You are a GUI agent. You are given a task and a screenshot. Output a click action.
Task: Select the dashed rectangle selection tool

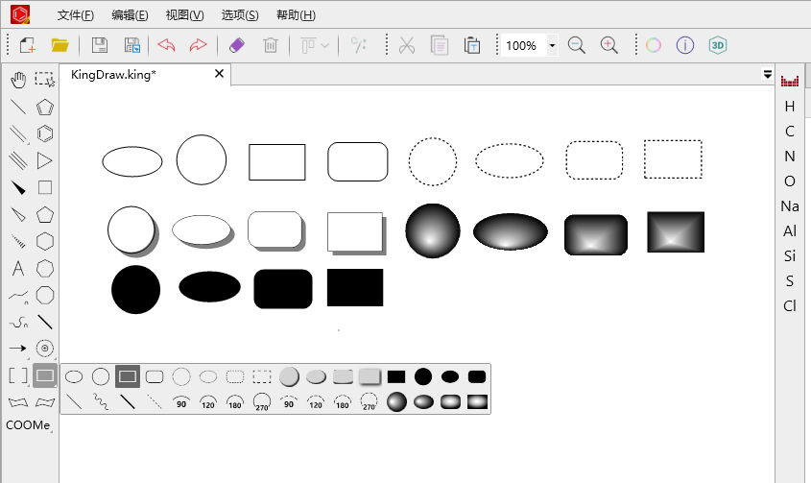[x=45, y=79]
